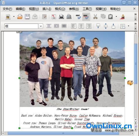139x136 pixels.
Task: Click the Previous page navigation button
Action: (136, 123)
